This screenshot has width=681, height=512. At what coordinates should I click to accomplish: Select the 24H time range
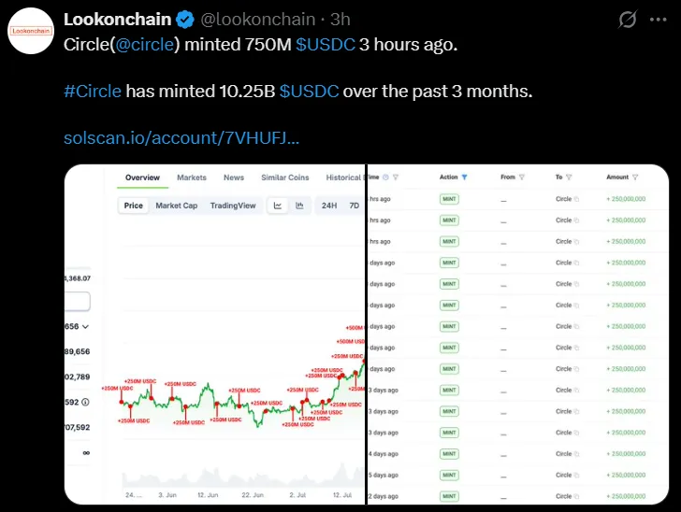[329, 206]
